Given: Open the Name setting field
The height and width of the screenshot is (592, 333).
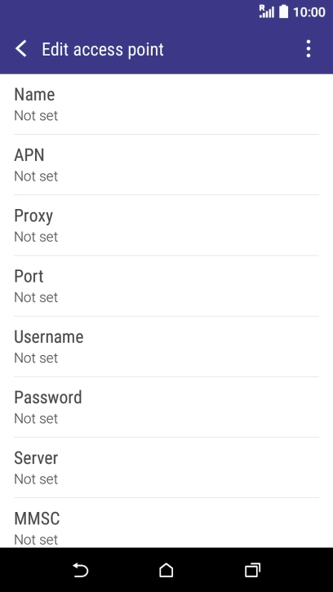Looking at the screenshot, I should pos(166,105).
